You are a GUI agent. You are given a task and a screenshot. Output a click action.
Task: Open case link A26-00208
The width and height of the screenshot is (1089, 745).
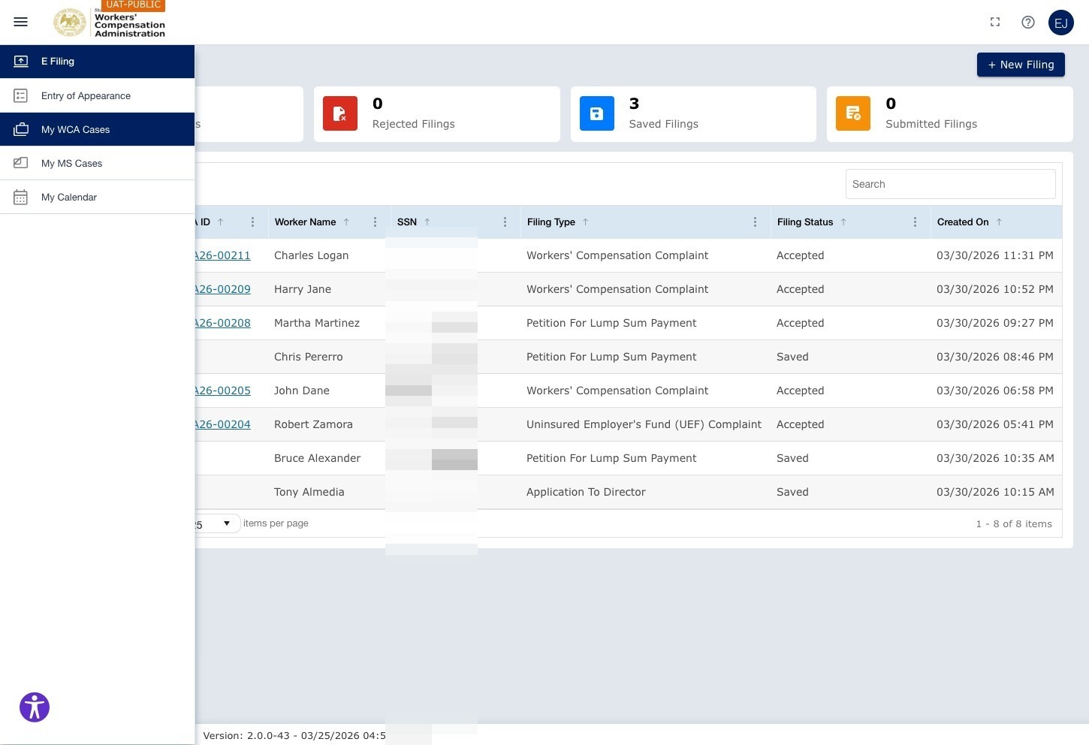tap(222, 323)
